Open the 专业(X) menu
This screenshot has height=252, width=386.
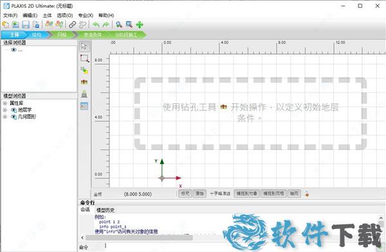(86, 15)
